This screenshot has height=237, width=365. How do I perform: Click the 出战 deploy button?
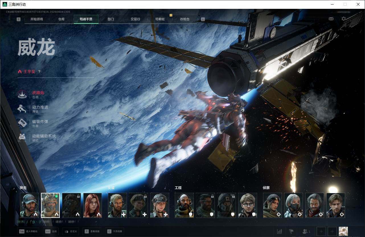click(51, 231)
